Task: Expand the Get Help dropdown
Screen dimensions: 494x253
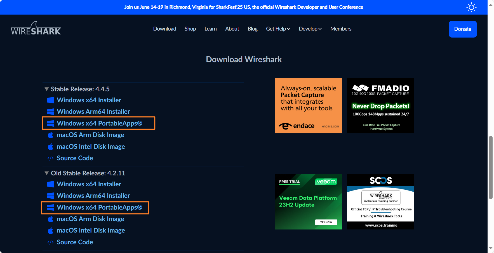Action: pyautogui.click(x=278, y=29)
